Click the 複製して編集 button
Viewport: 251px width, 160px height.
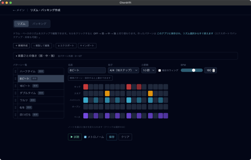pos(42,46)
